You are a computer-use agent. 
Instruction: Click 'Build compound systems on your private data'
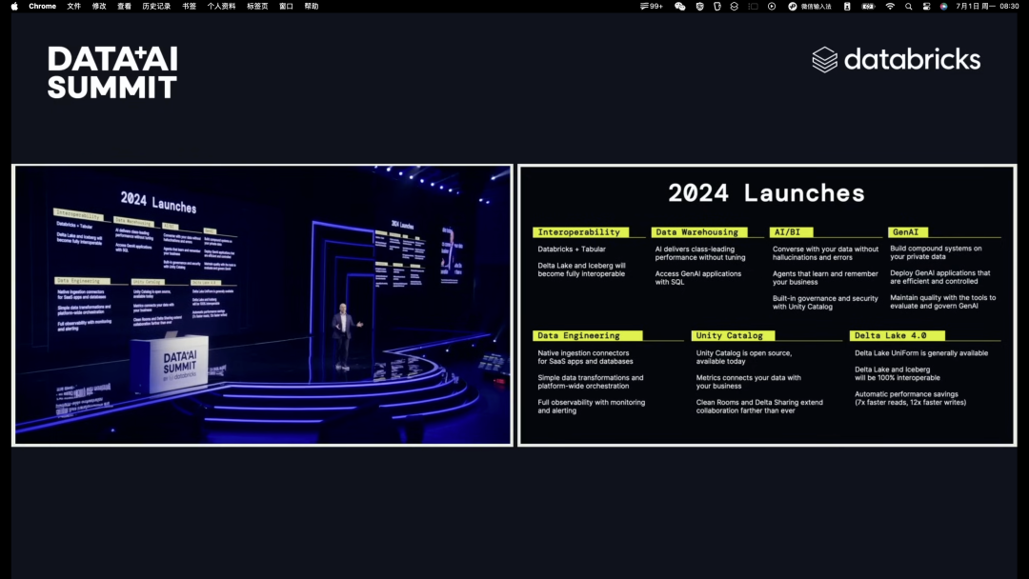[936, 252]
